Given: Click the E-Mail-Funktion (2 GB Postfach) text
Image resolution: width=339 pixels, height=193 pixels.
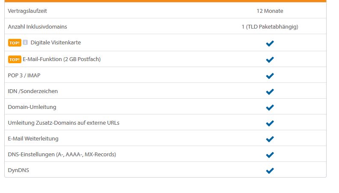Looking at the screenshot, I should [x=62, y=59].
